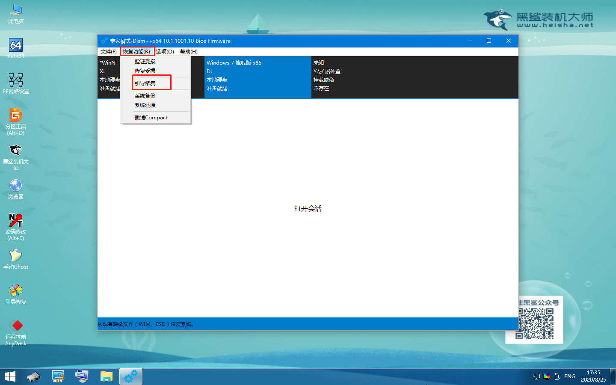This screenshot has width=616, height=385.
Task: Click the Windows Start button
Action: (x=10, y=376)
